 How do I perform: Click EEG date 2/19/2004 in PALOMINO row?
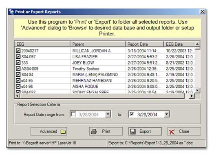click(x=180, y=75)
